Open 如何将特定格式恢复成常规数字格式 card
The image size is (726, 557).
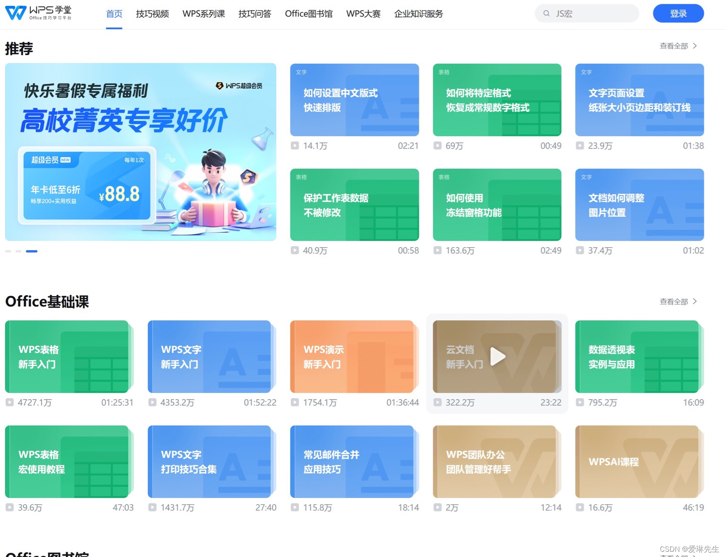pos(497,100)
